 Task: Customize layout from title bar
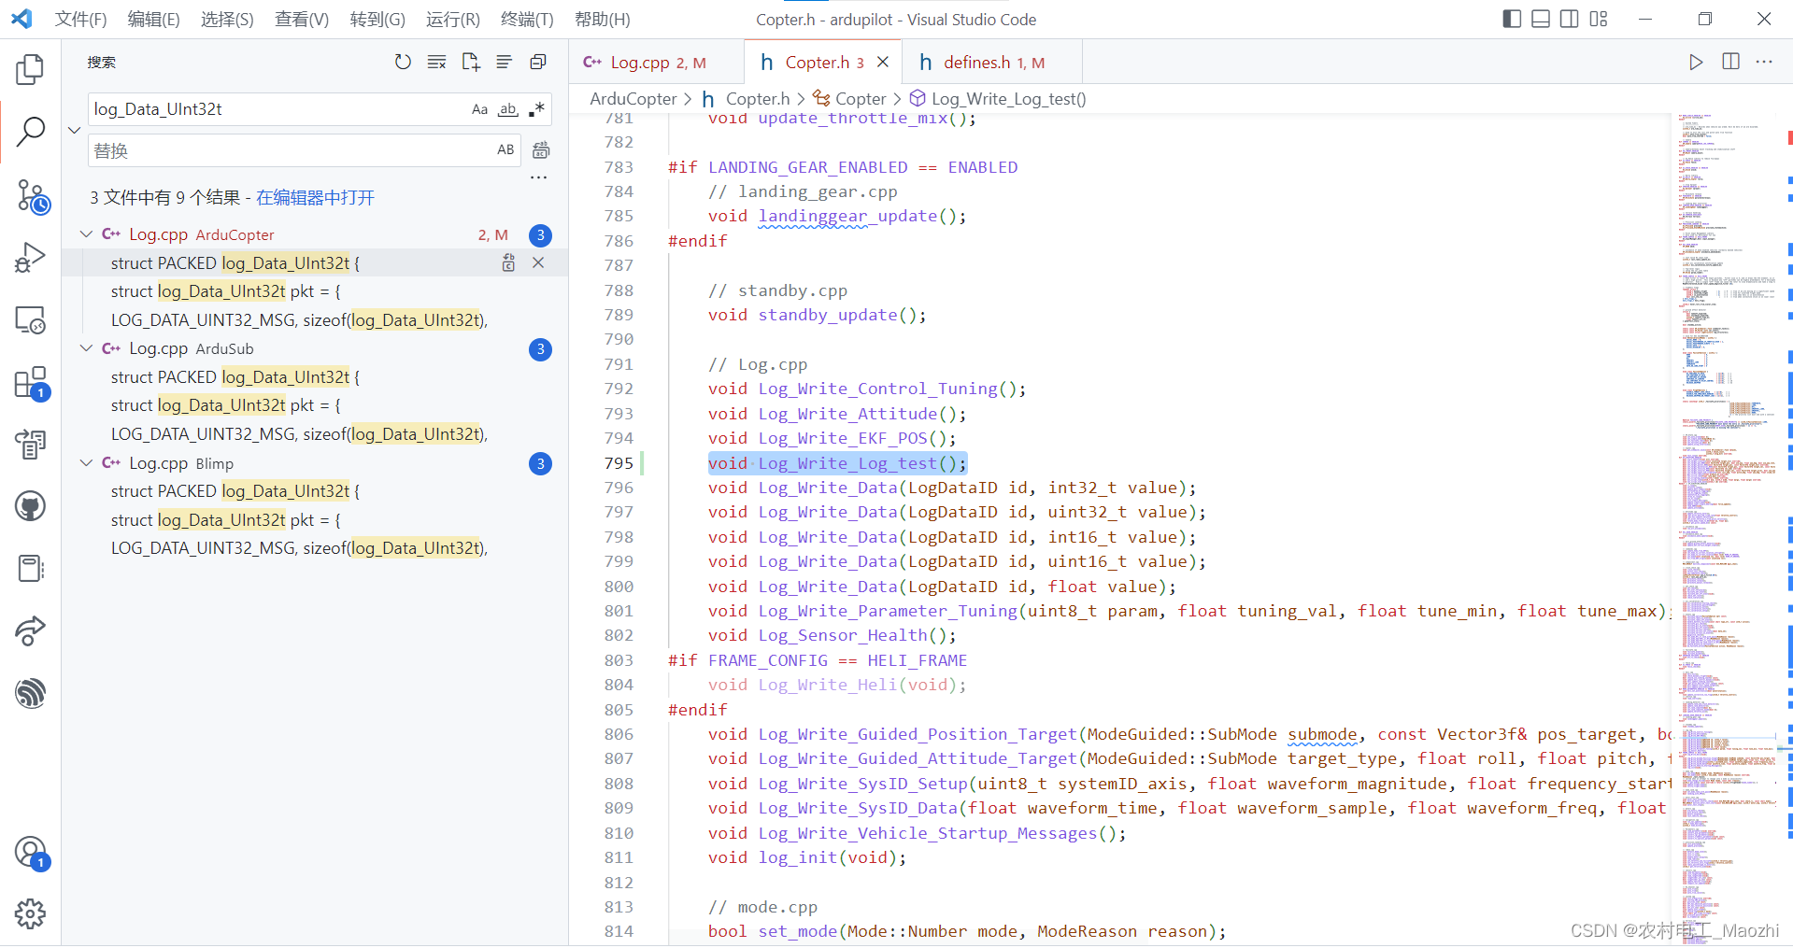1599,19
